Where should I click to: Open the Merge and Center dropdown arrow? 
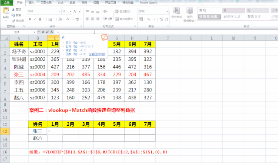coord(135,19)
